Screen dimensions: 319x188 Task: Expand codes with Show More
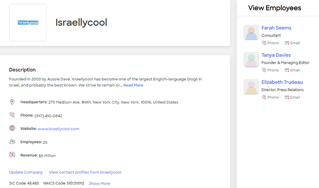[x=99, y=184]
